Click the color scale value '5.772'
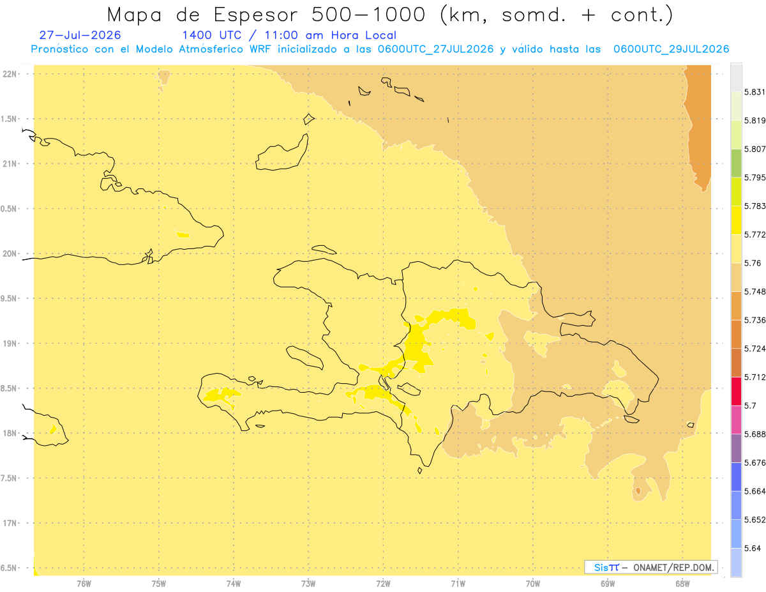The width and height of the screenshot is (766, 592). coord(755,234)
